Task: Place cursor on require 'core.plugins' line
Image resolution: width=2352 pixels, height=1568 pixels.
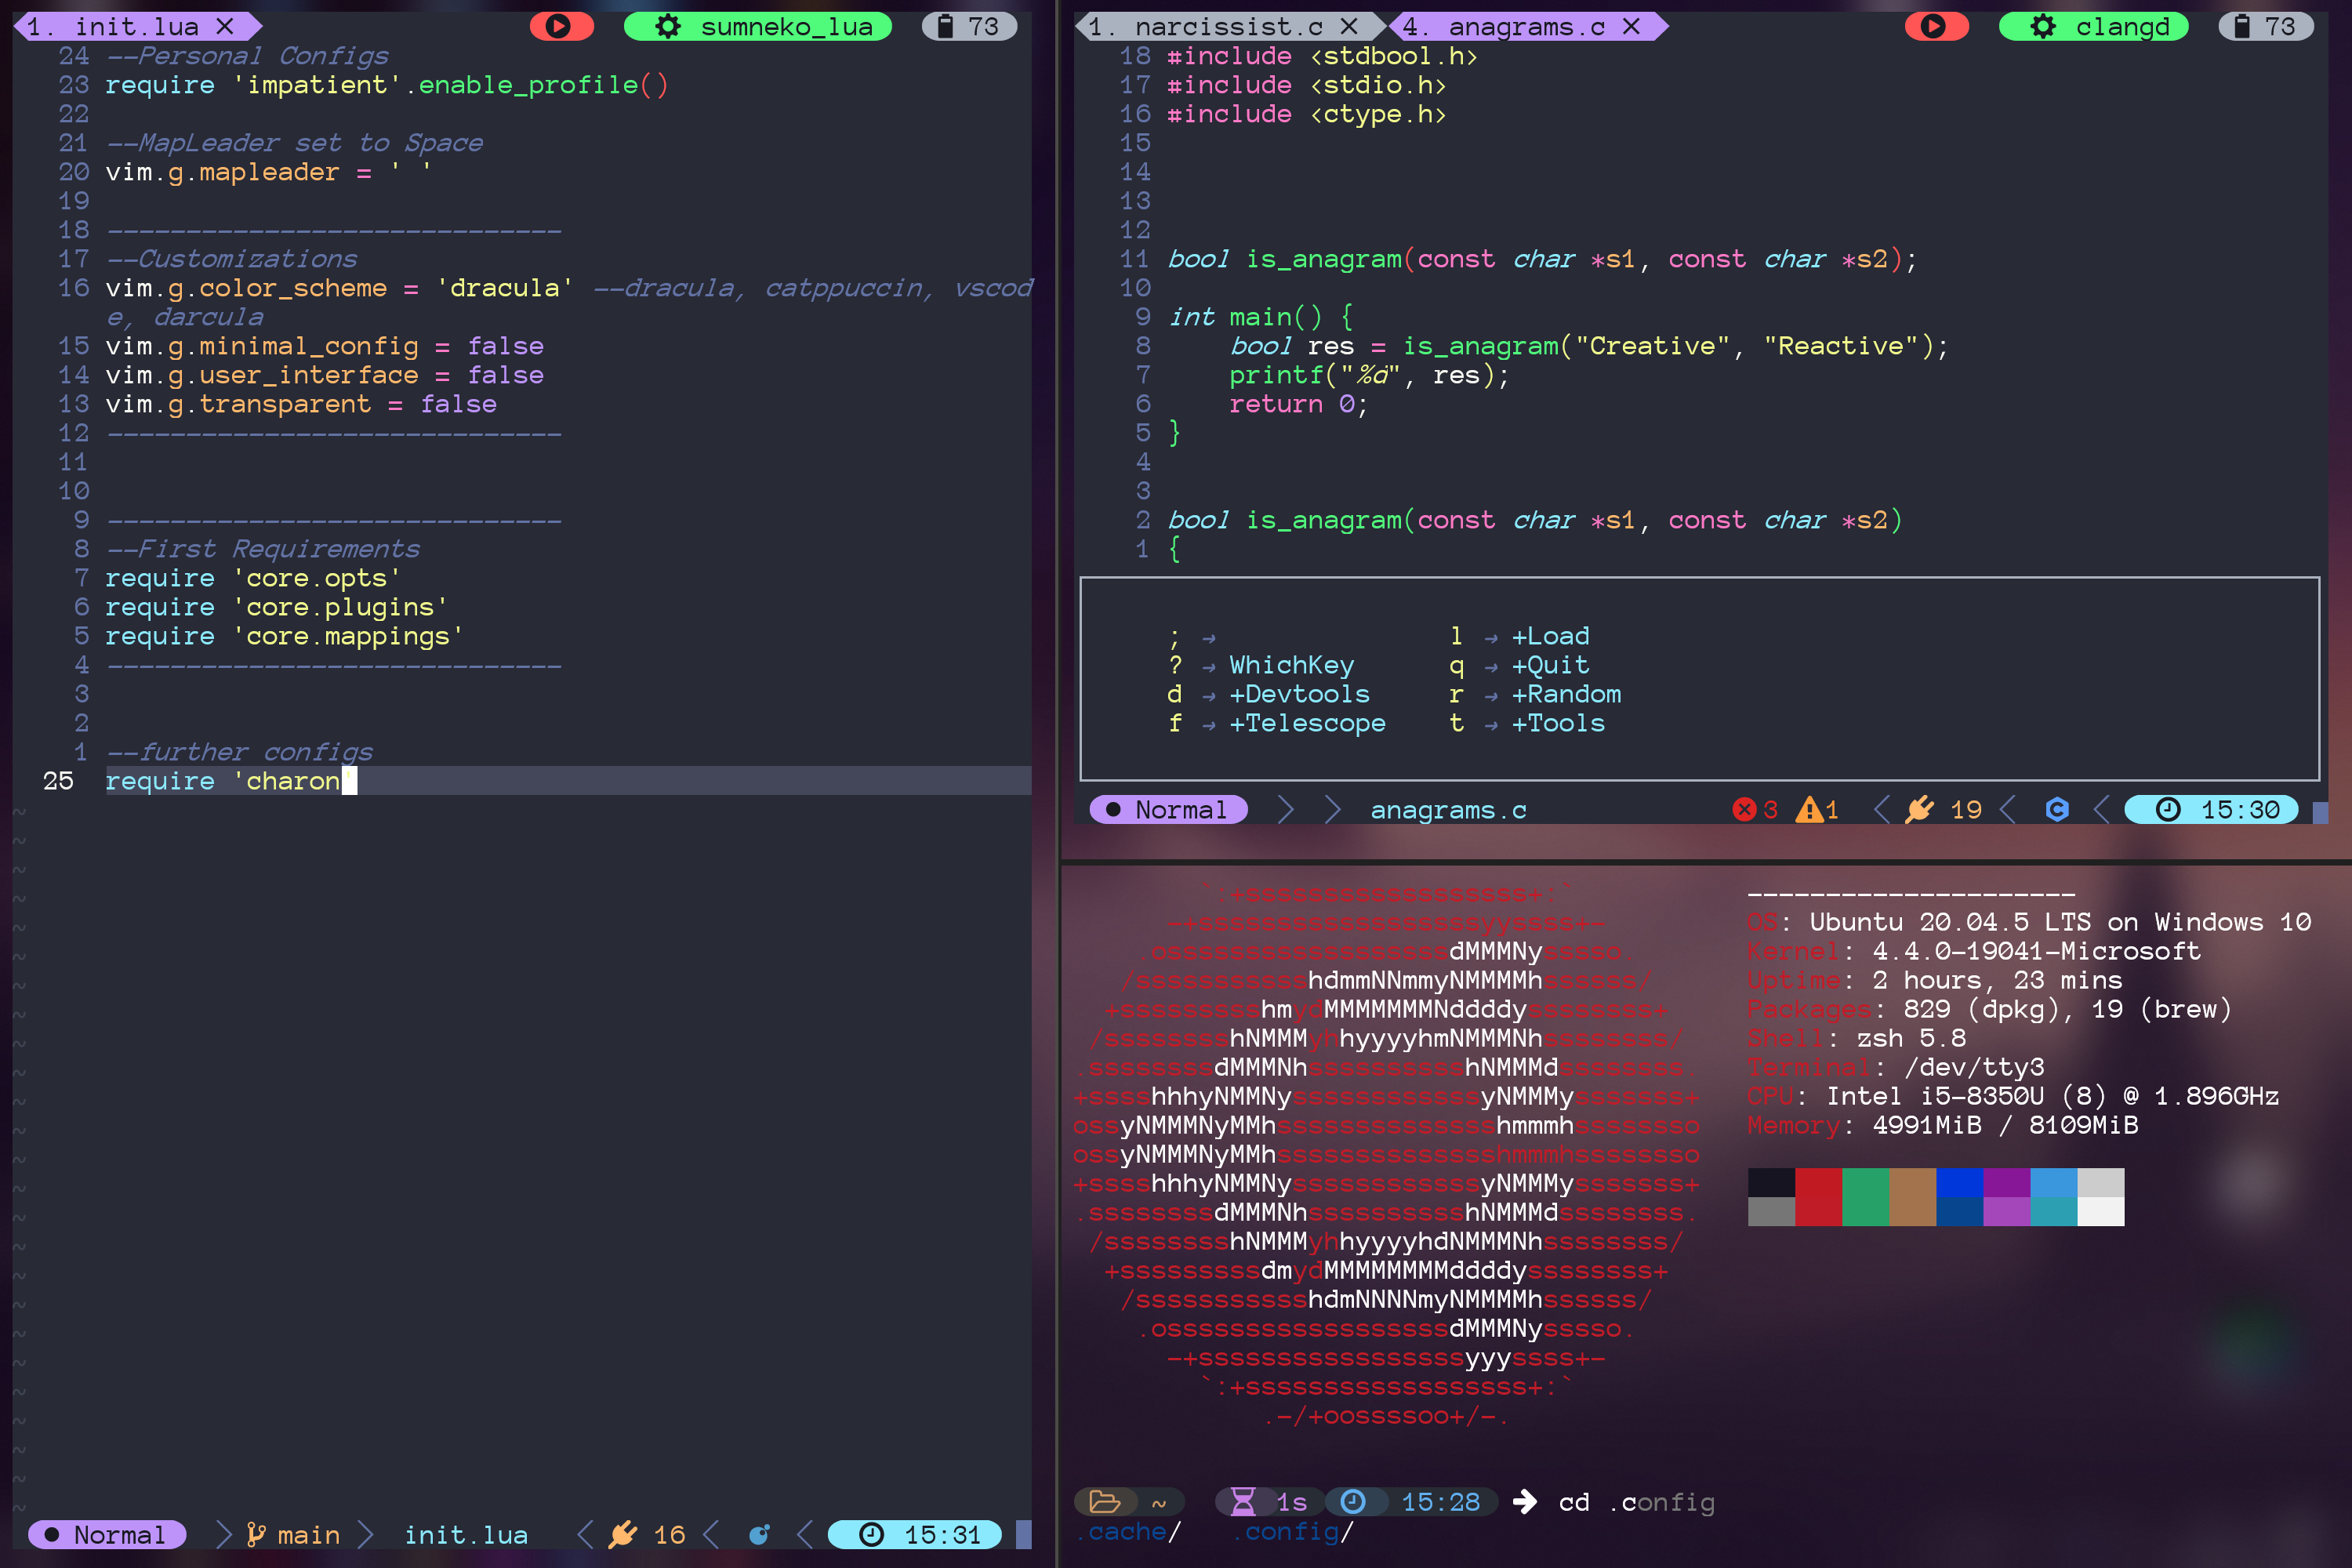Action: [x=277, y=607]
